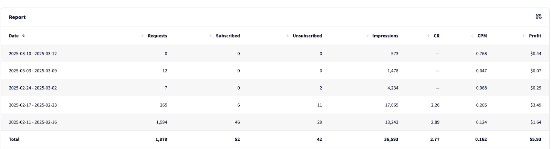Sort by Date using arrow icon
The height and width of the screenshot is (149, 551).
[x=24, y=36]
